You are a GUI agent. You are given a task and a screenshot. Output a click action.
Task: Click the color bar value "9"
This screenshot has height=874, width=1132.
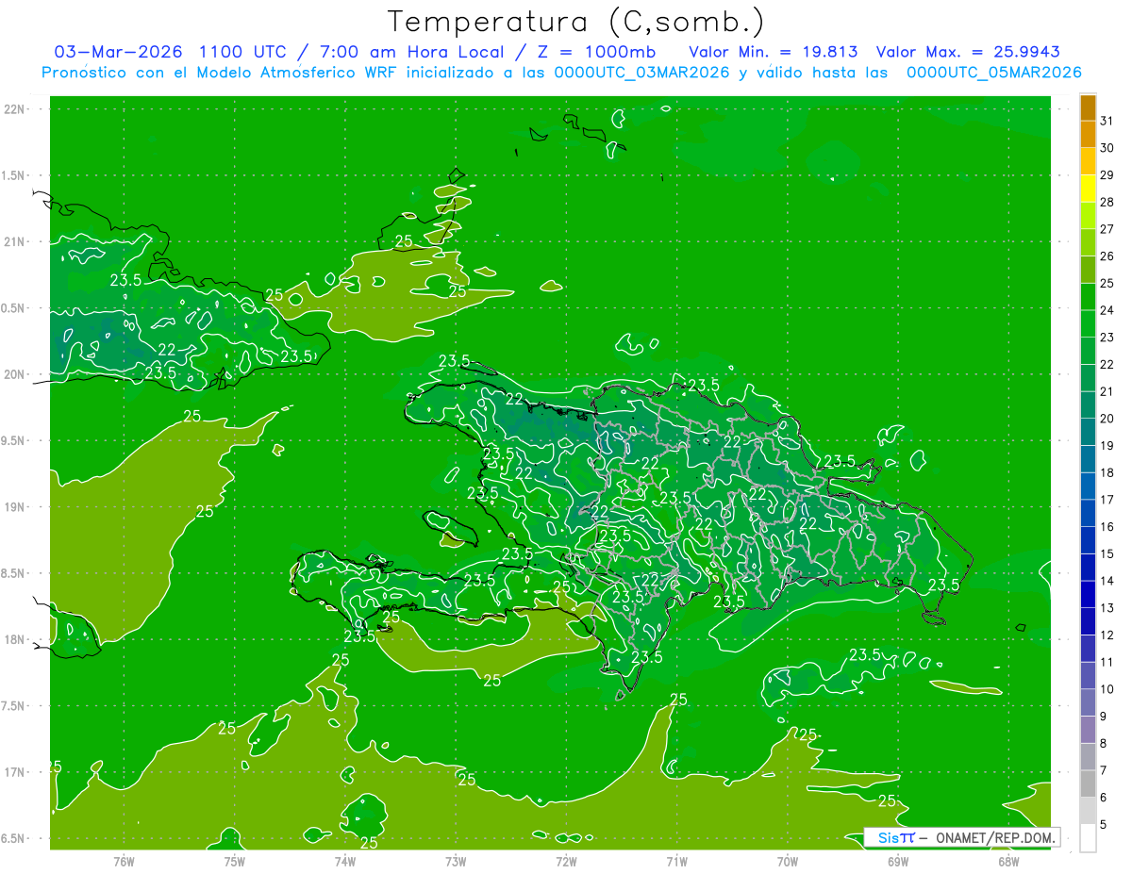tap(1103, 717)
